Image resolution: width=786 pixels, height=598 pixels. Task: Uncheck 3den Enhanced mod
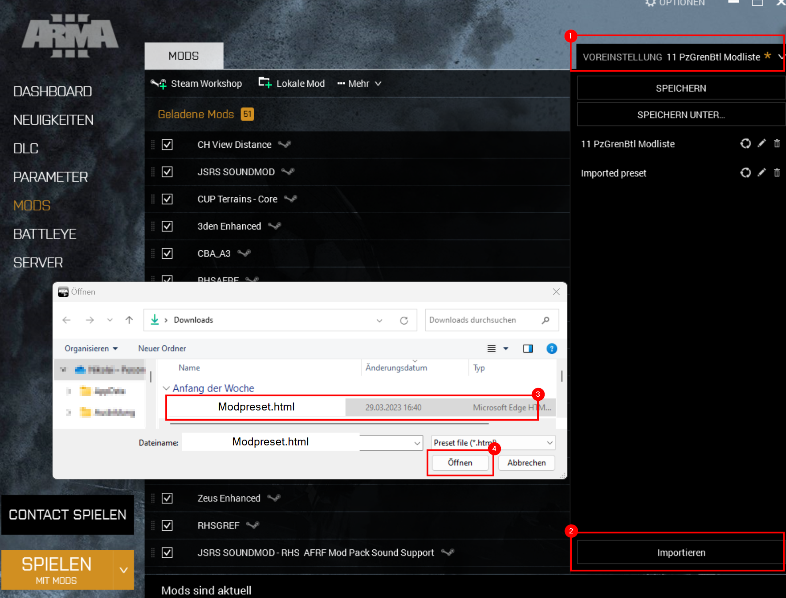click(167, 226)
